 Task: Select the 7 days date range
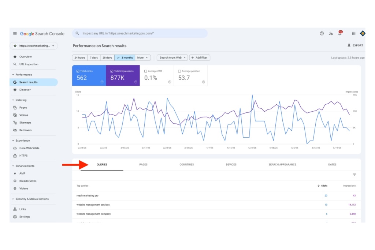[94, 57]
